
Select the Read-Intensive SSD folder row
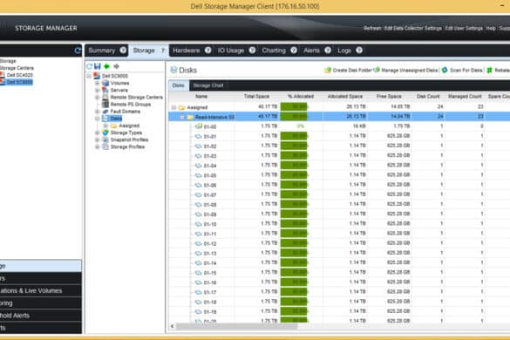[x=339, y=117]
